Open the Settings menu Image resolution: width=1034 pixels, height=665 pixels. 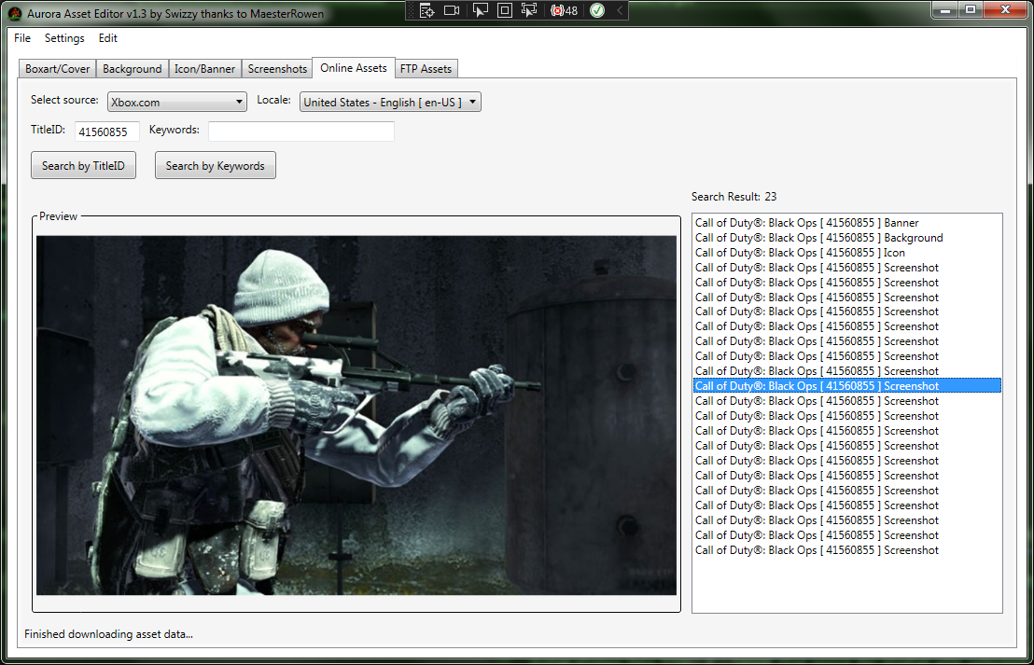[64, 38]
